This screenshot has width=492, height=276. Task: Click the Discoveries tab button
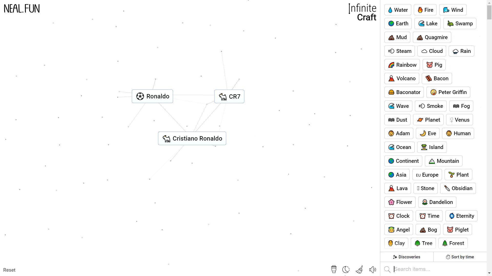tap(406, 257)
